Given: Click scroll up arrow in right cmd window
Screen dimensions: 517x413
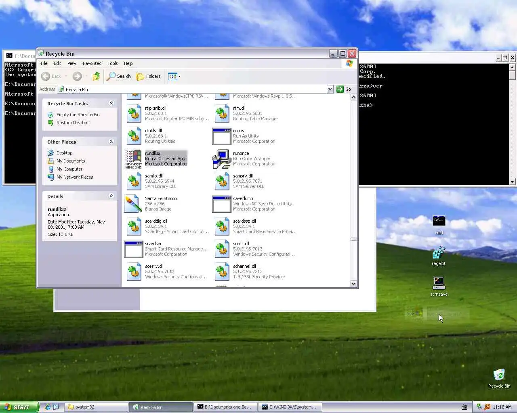Looking at the screenshot, I should tap(512, 67).
